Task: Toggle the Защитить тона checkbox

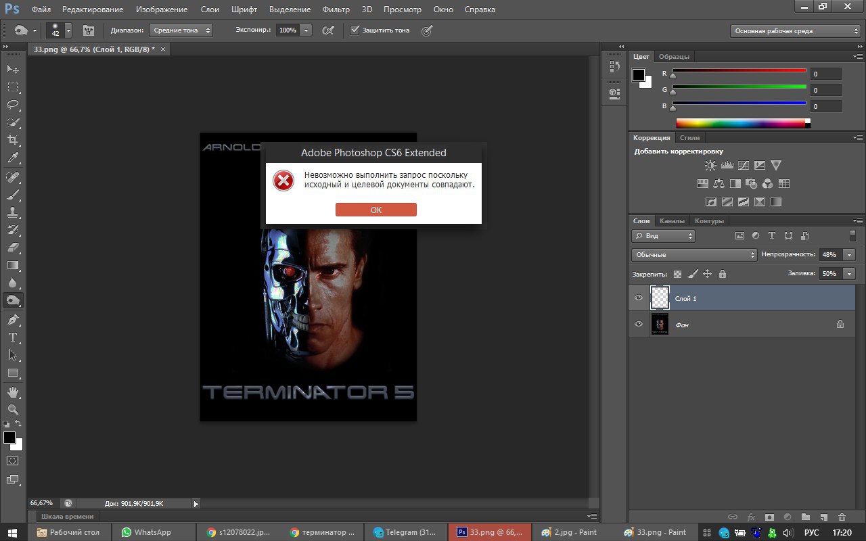Action: [x=355, y=30]
